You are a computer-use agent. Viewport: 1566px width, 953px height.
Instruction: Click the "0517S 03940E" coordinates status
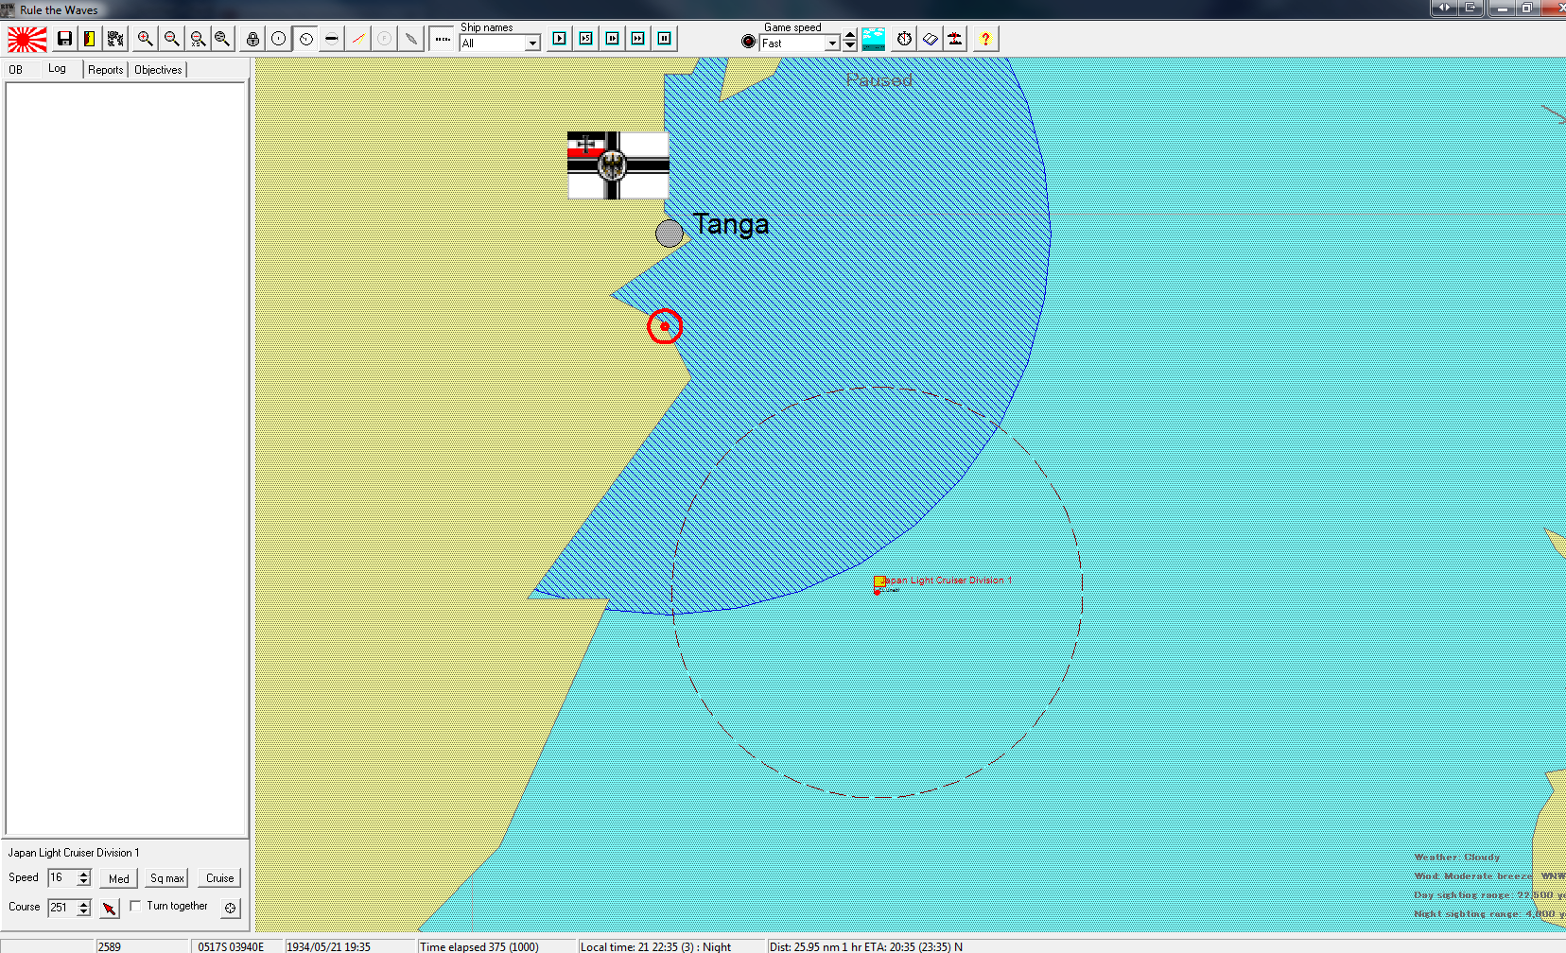[231, 946]
